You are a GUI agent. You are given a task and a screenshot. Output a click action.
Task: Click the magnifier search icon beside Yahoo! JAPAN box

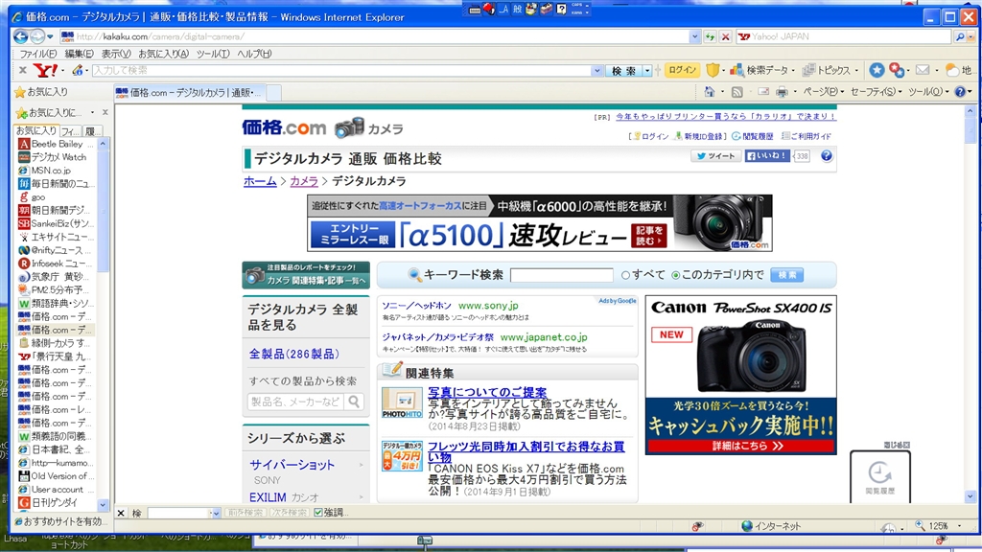959,37
